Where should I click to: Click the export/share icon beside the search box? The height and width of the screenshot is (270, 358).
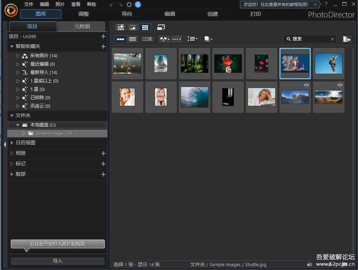tap(346, 39)
